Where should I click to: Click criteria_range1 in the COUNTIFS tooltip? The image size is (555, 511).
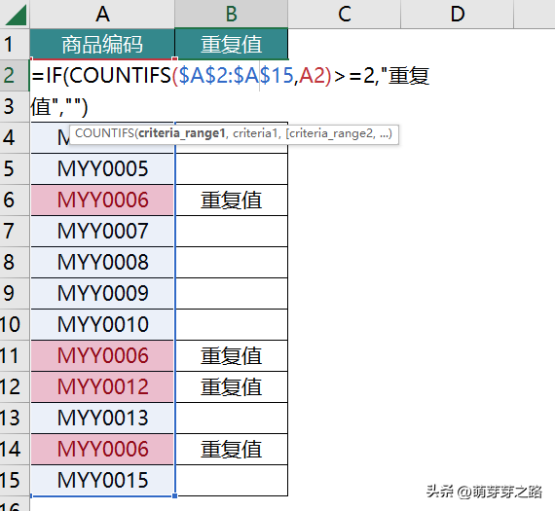[181, 133]
